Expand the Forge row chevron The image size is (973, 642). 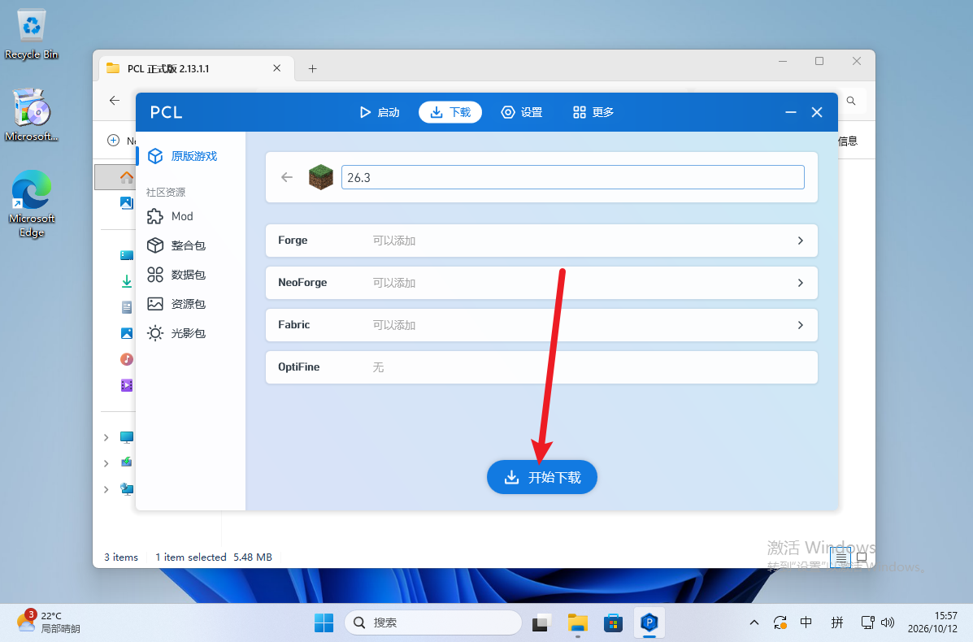(x=801, y=241)
